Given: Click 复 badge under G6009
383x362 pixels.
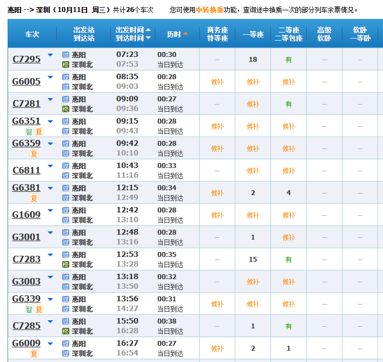Looking at the screenshot, I should pyautogui.click(x=34, y=354).
